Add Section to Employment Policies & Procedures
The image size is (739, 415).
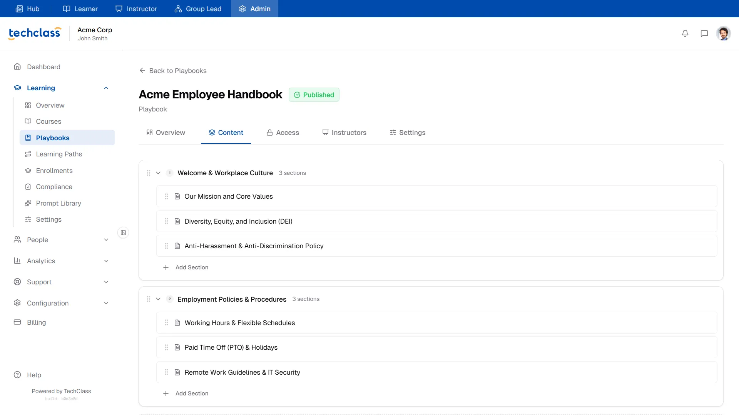[186, 393]
